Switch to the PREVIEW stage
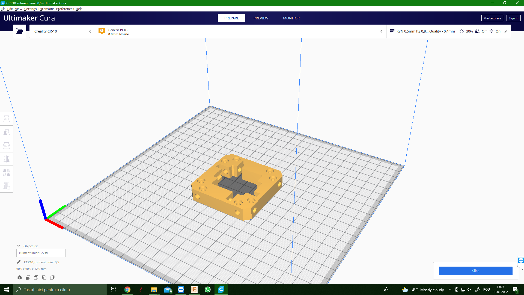The height and width of the screenshot is (295, 524). [261, 18]
